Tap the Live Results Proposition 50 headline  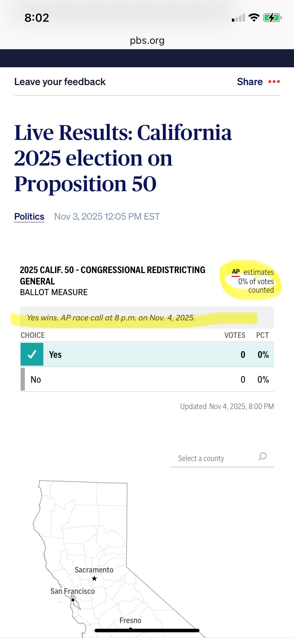click(123, 158)
